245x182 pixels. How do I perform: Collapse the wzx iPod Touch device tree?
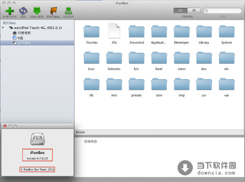(3, 28)
